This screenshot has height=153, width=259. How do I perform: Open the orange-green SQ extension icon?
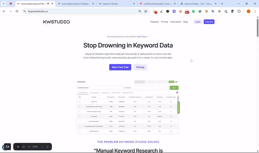click(206, 11)
